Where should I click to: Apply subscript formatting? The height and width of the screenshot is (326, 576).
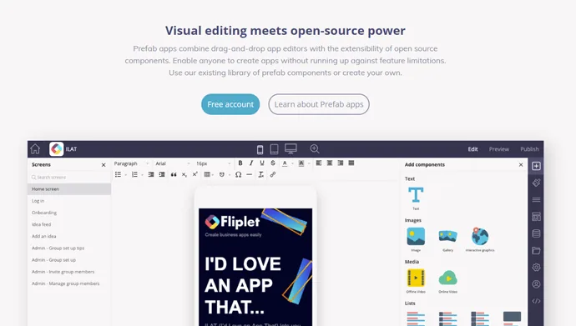[184, 175]
